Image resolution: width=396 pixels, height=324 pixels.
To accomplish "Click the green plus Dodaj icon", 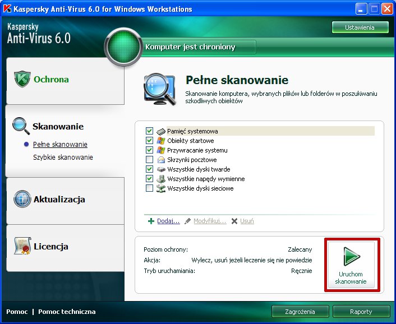I will pyautogui.click(x=151, y=221).
